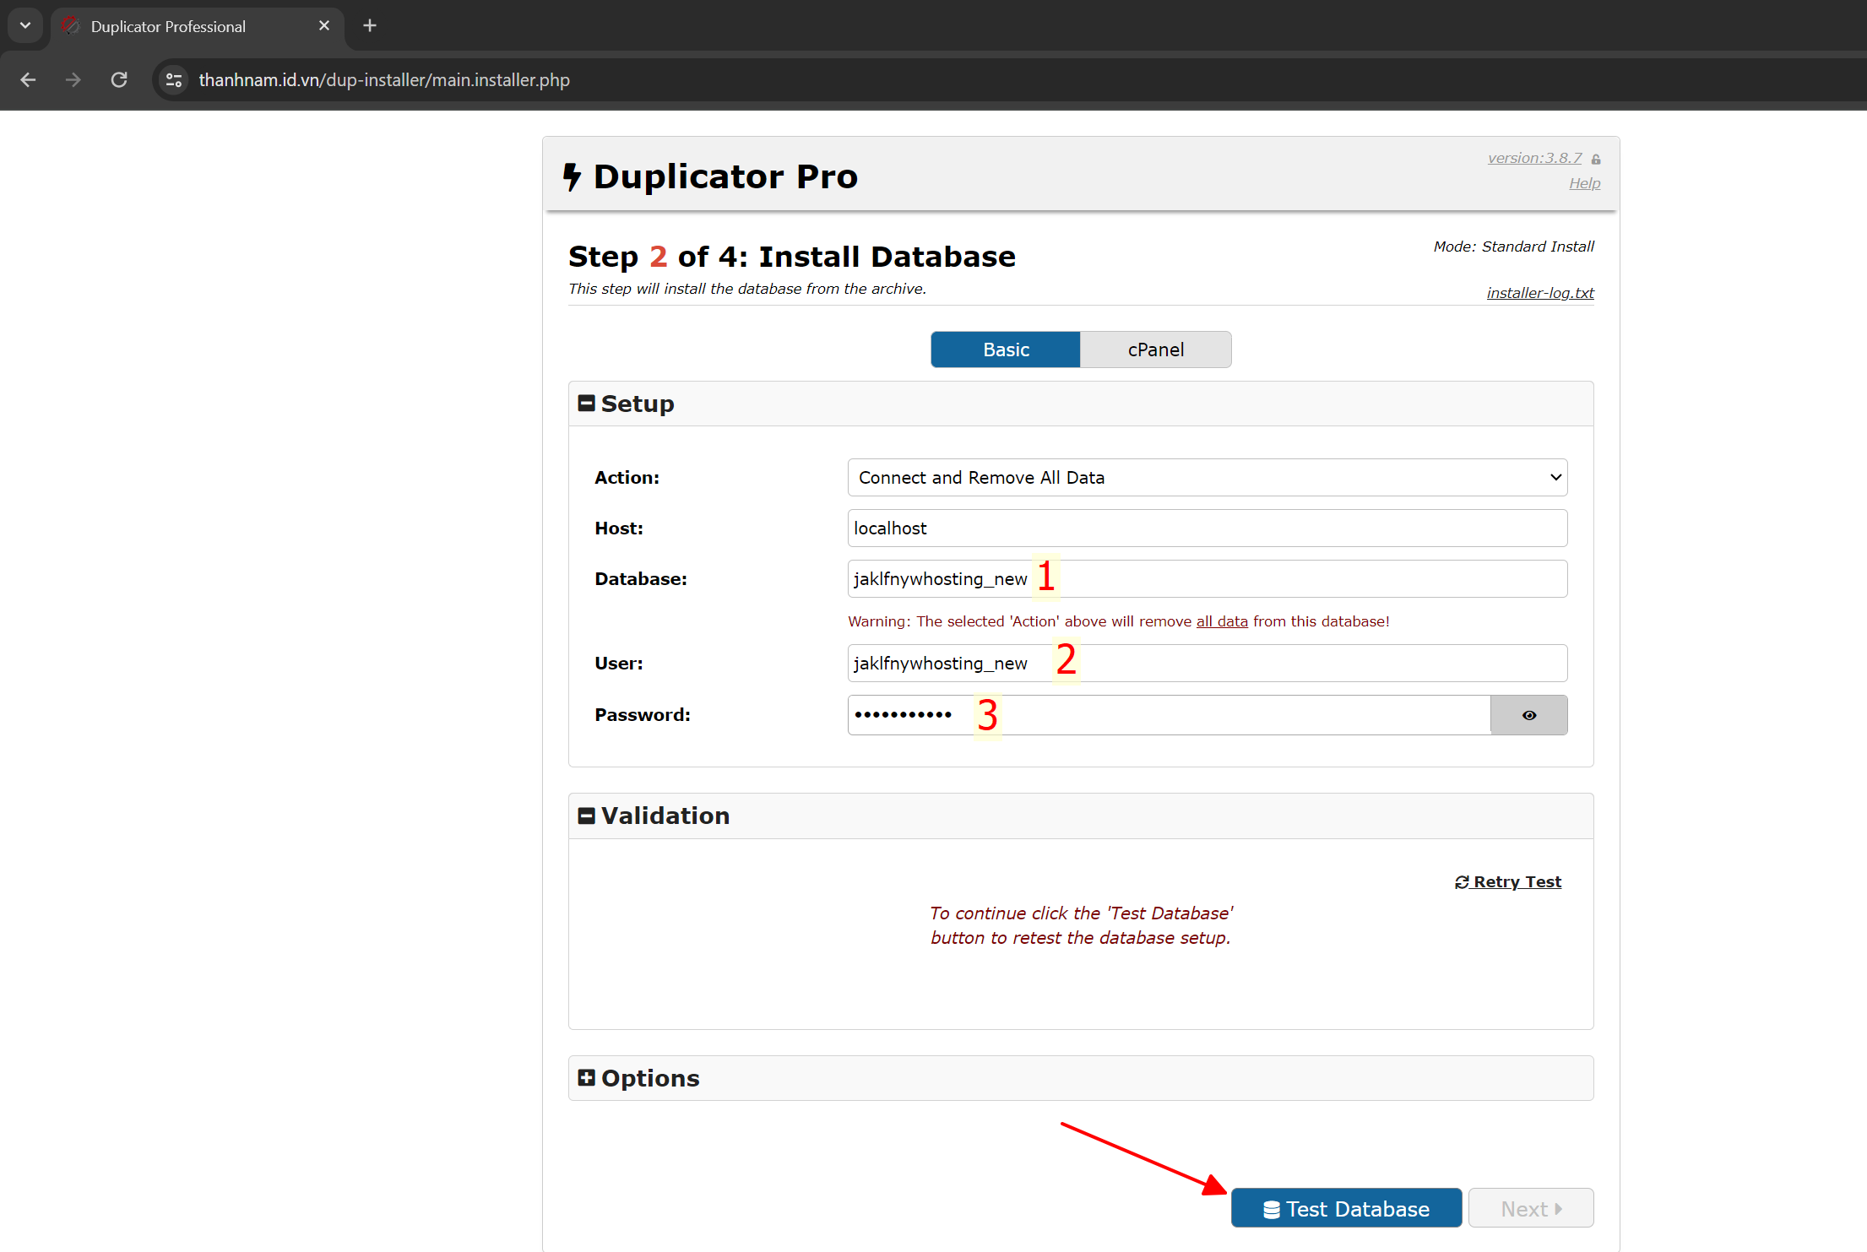Close the Duplicator Professional tab
This screenshot has height=1252, width=1867.
pos(323,25)
